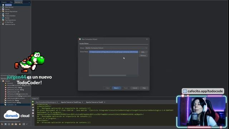Screen dimensions: 229x129
Task: Open the Run (ConsultorioOdontologico) output tab
Action: 46,102
